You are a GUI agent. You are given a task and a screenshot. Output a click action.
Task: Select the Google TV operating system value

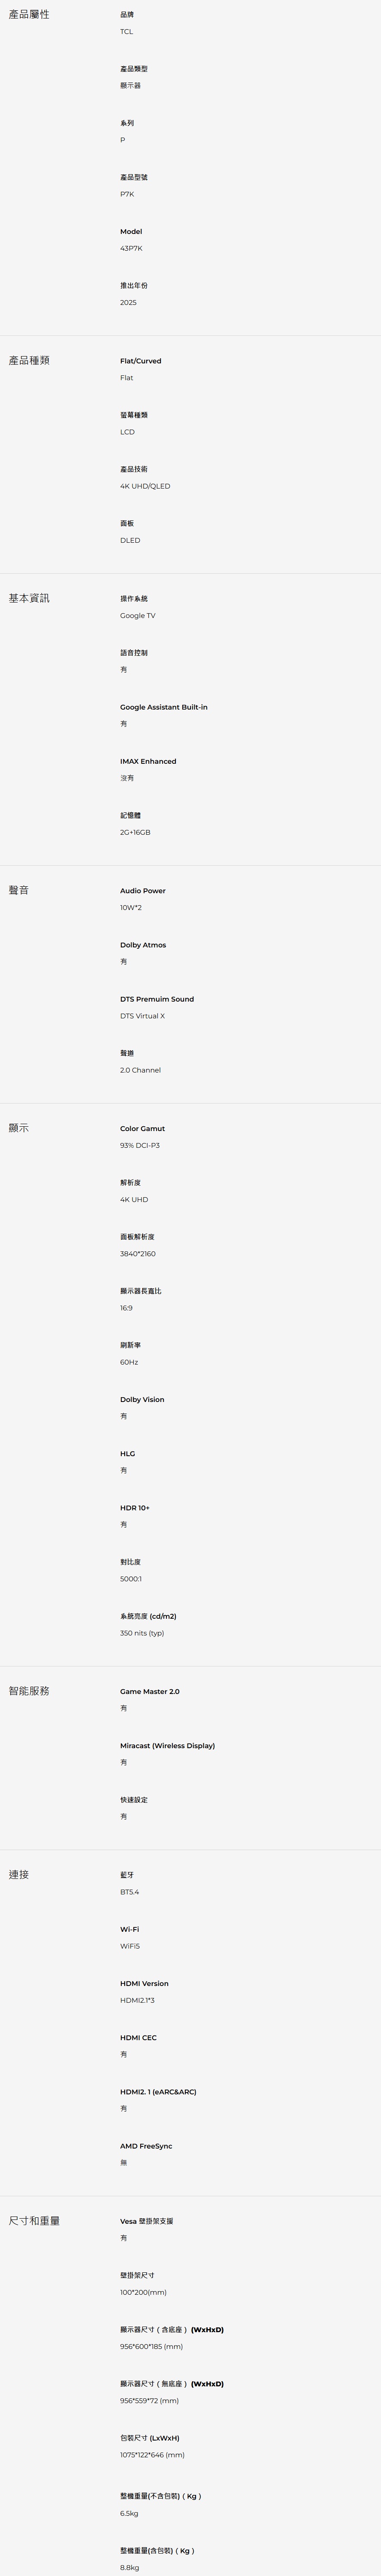point(138,616)
